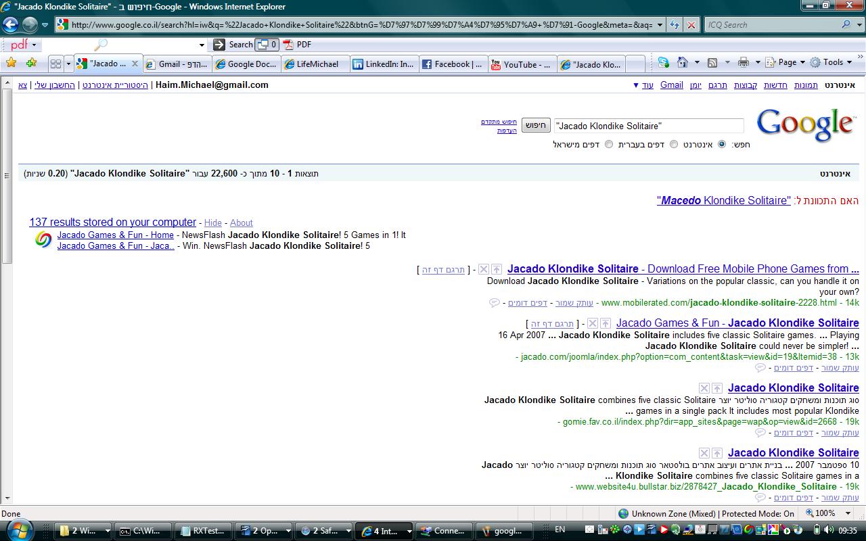Switch to the Gmail tab
The height and width of the screenshot is (541, 866).
click(177, 64)
